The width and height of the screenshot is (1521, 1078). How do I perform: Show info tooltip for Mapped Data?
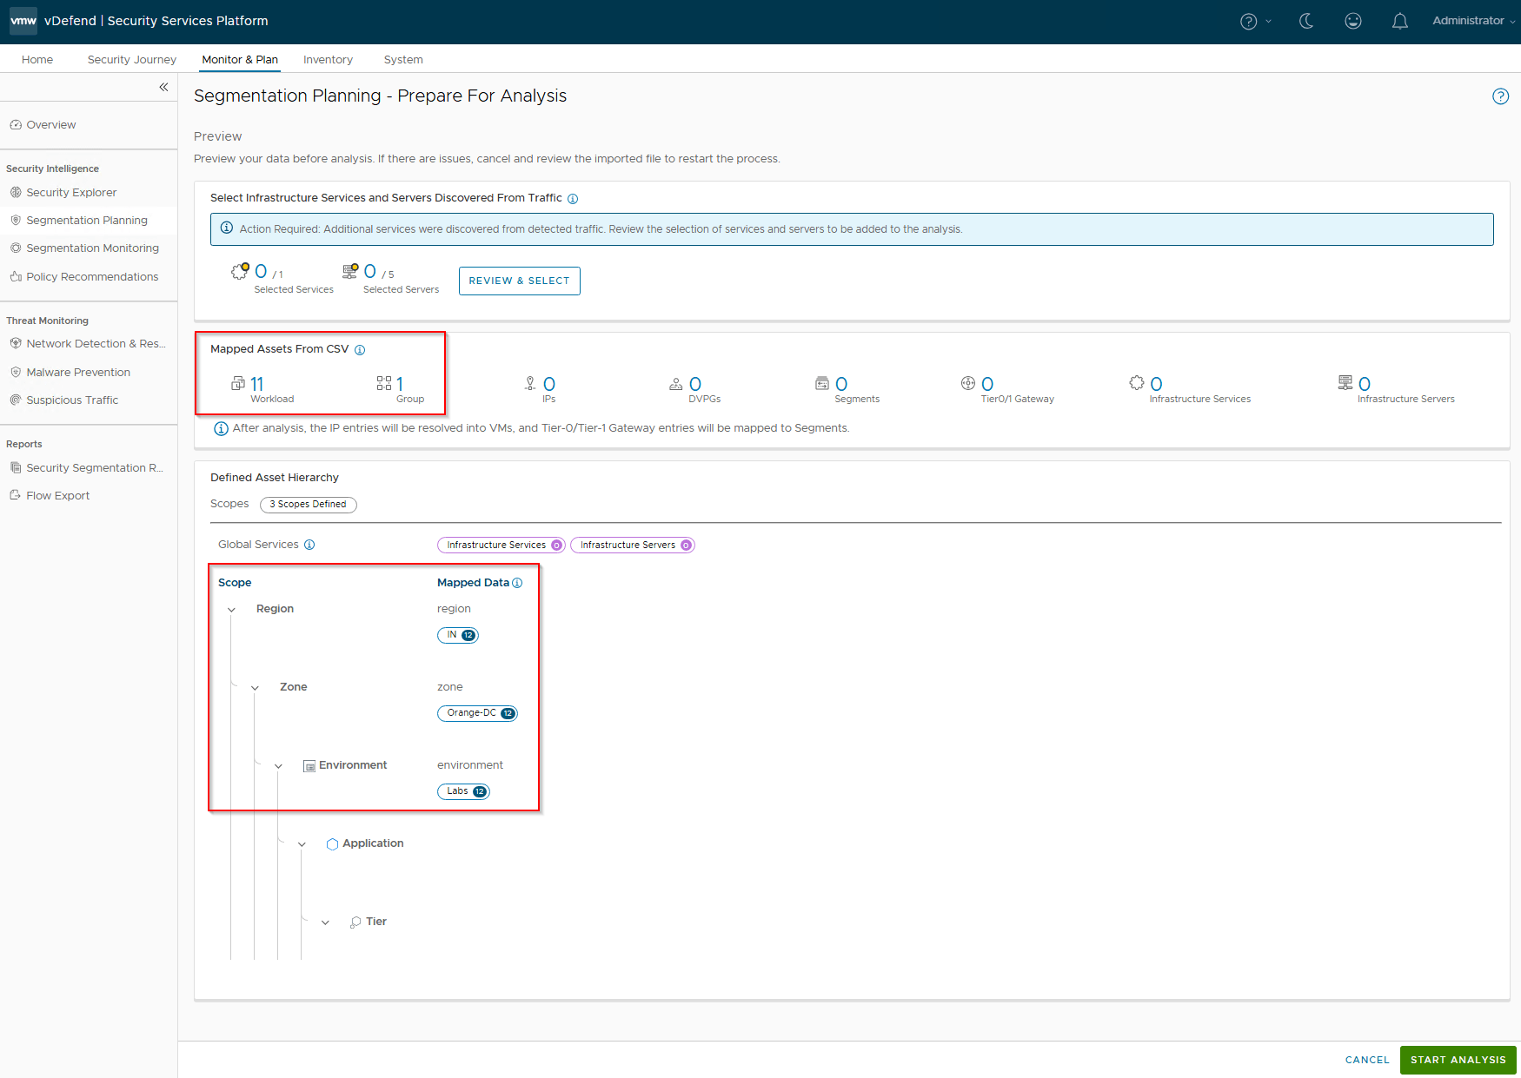517,583
